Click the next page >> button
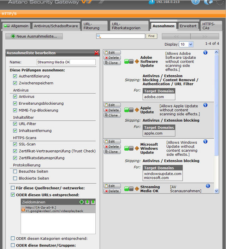The width and height of the screenshot is (226, 249). click(x=205, y=36)
